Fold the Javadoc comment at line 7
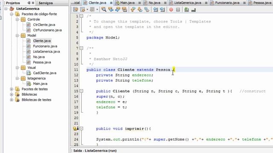Viewport: 273px width, 153px height. coord(81,48)
